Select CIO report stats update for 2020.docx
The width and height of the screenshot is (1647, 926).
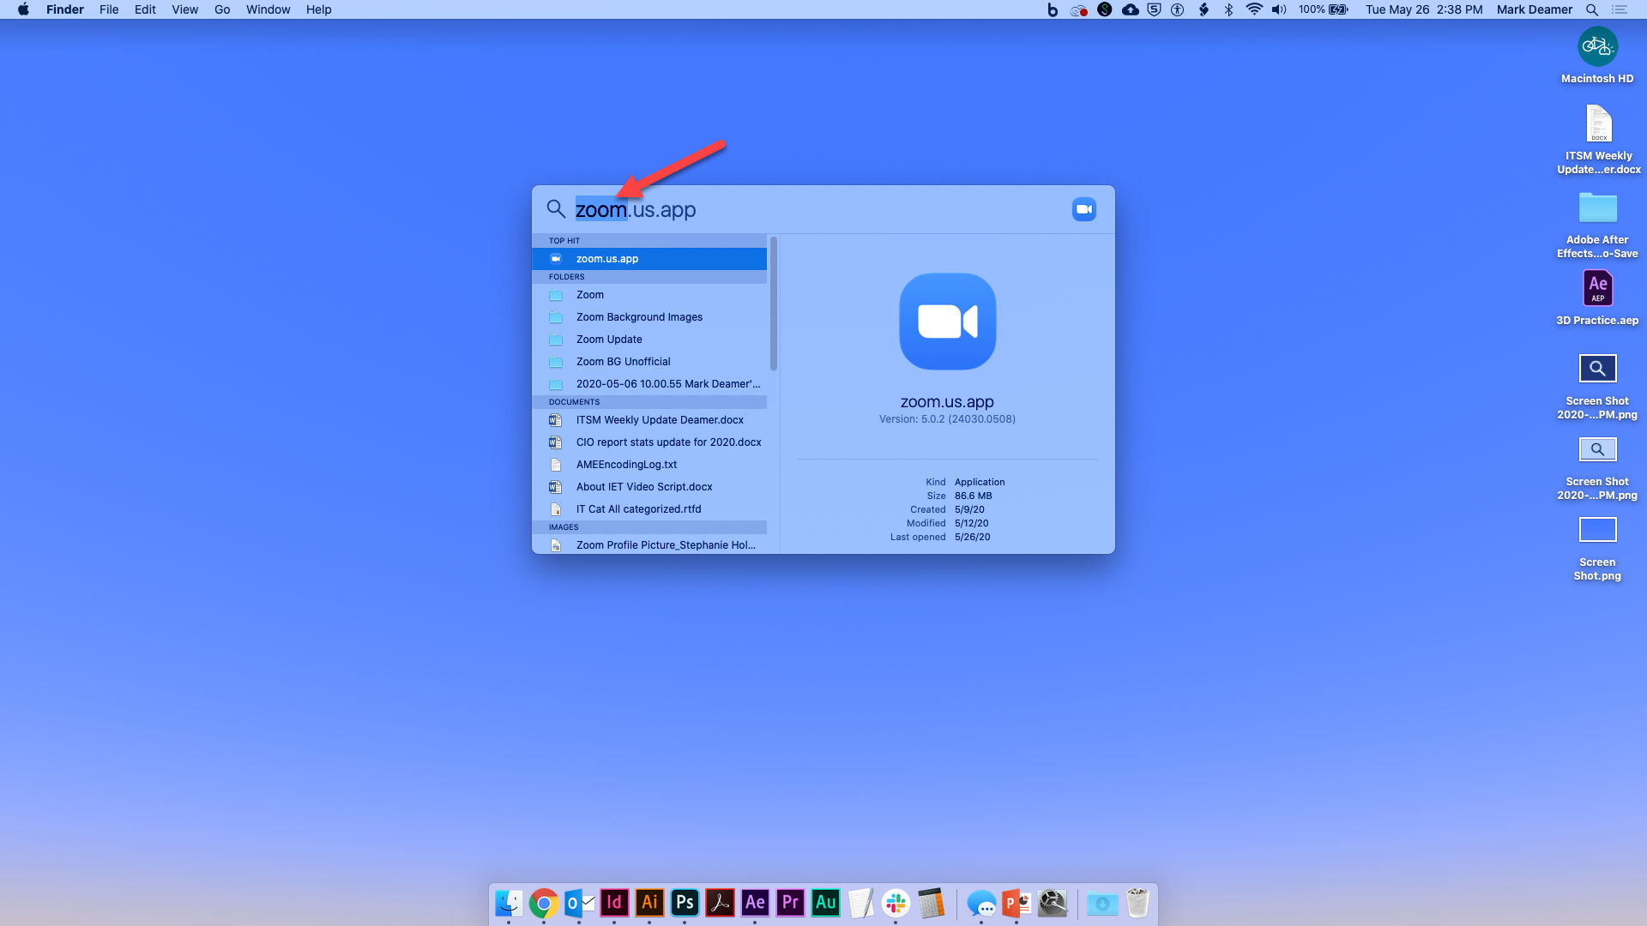pyautogui.click(x=649, y=442)
